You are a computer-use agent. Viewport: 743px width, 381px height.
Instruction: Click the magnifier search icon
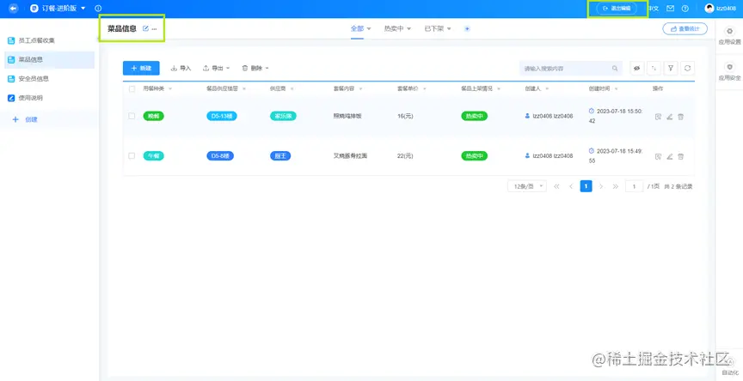click(615, 69)
